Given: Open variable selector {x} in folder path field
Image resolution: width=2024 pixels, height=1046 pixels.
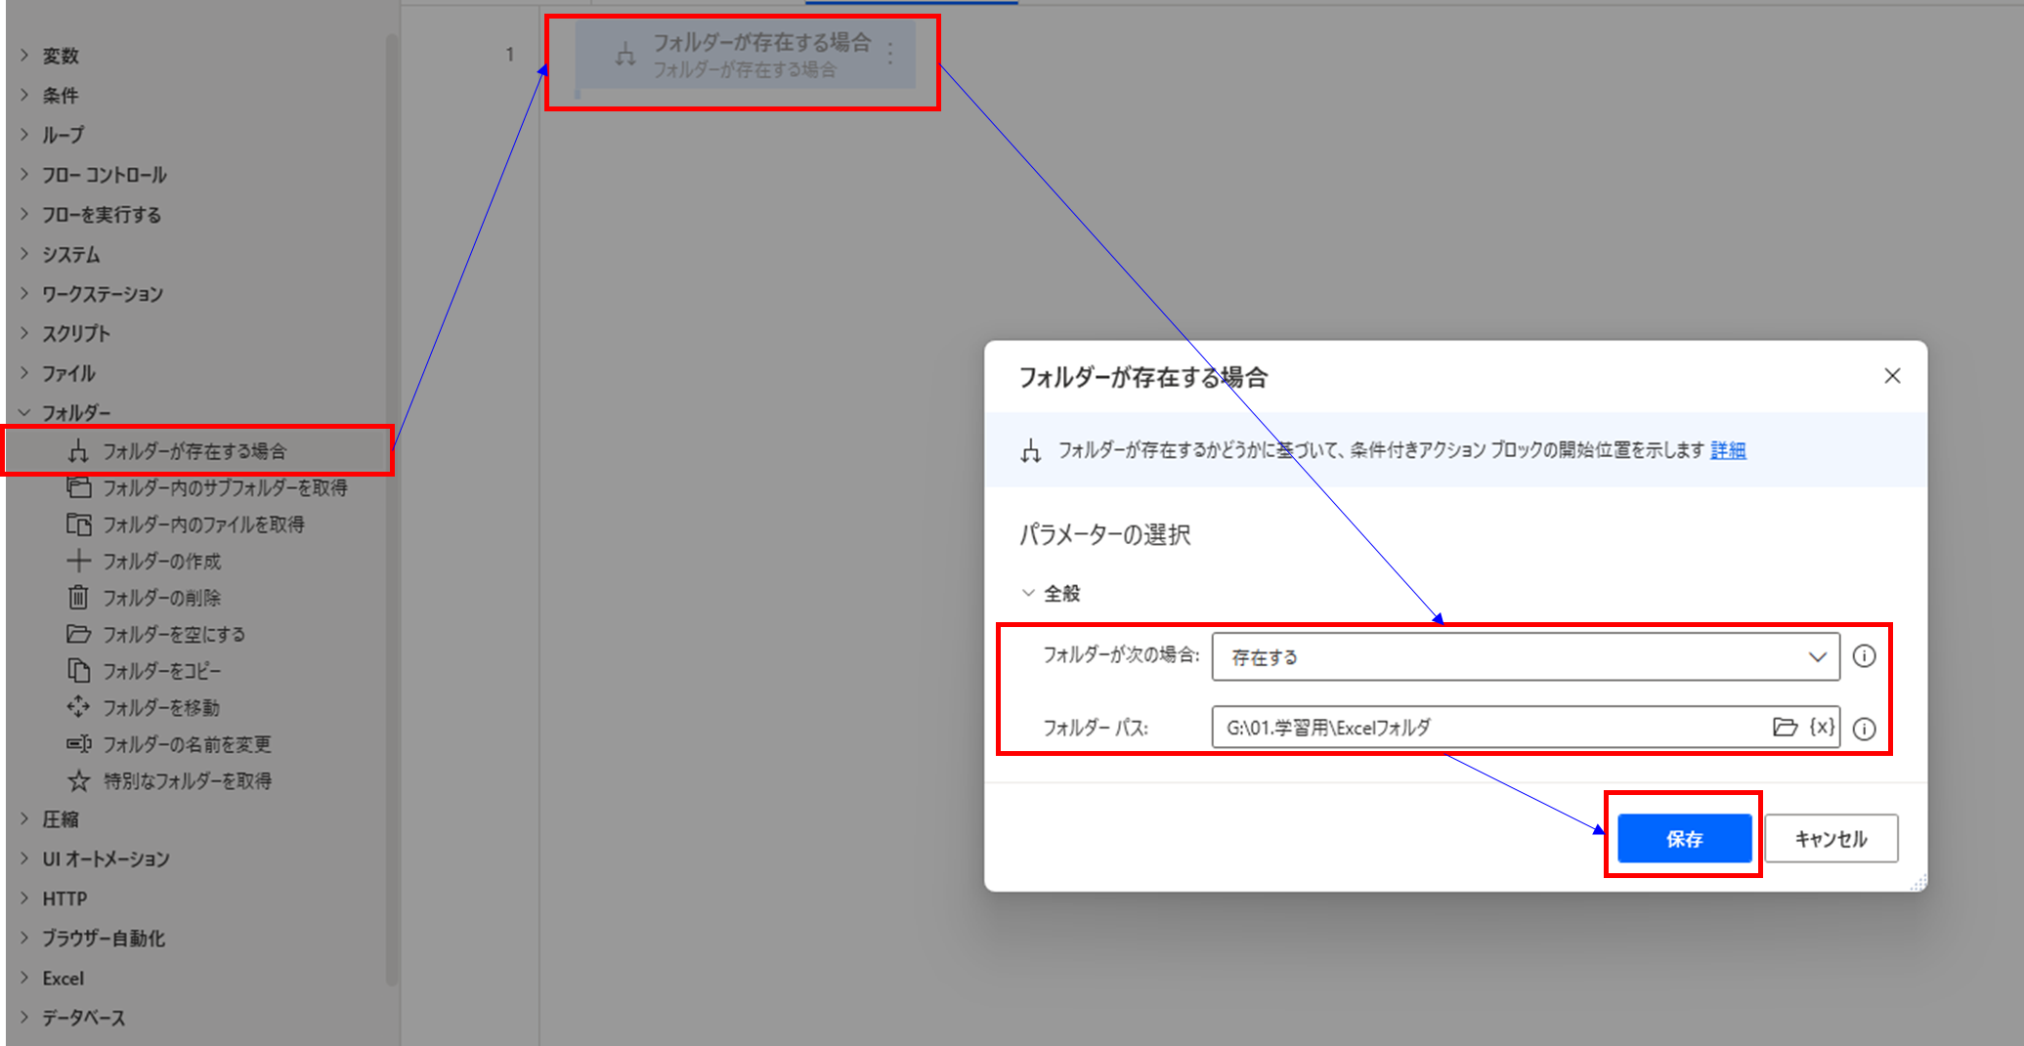Looking at the screenshot, I should coord(1822,727).
